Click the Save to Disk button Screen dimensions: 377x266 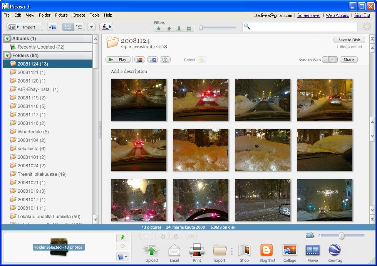349,40
